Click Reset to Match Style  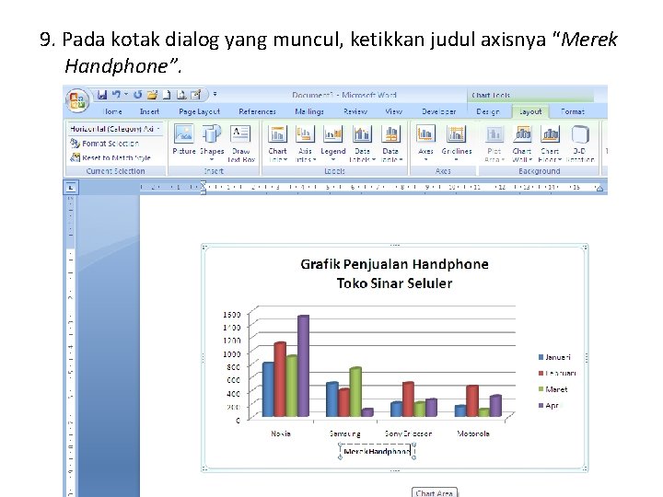110,157
